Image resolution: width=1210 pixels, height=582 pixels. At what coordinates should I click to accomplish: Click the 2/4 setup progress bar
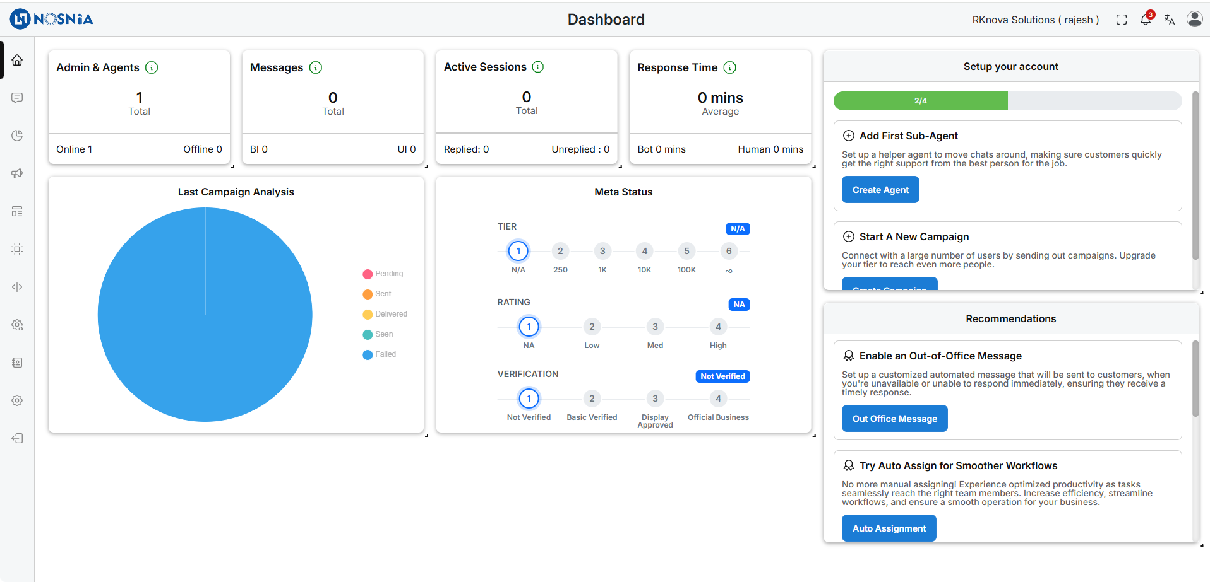[1007, 101]
